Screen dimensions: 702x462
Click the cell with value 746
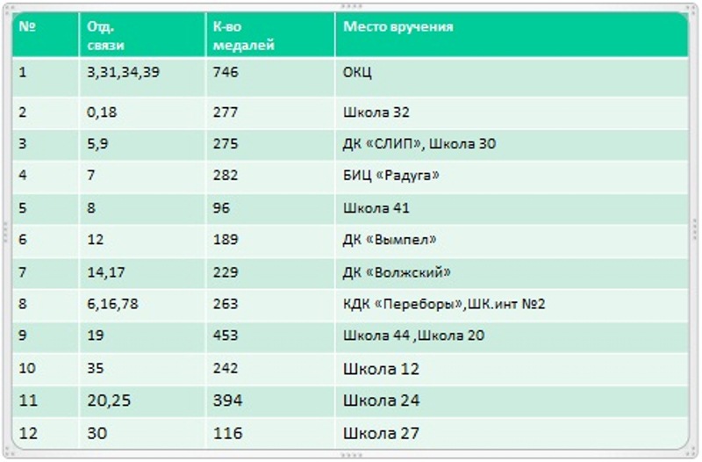[x=270, y=77]
